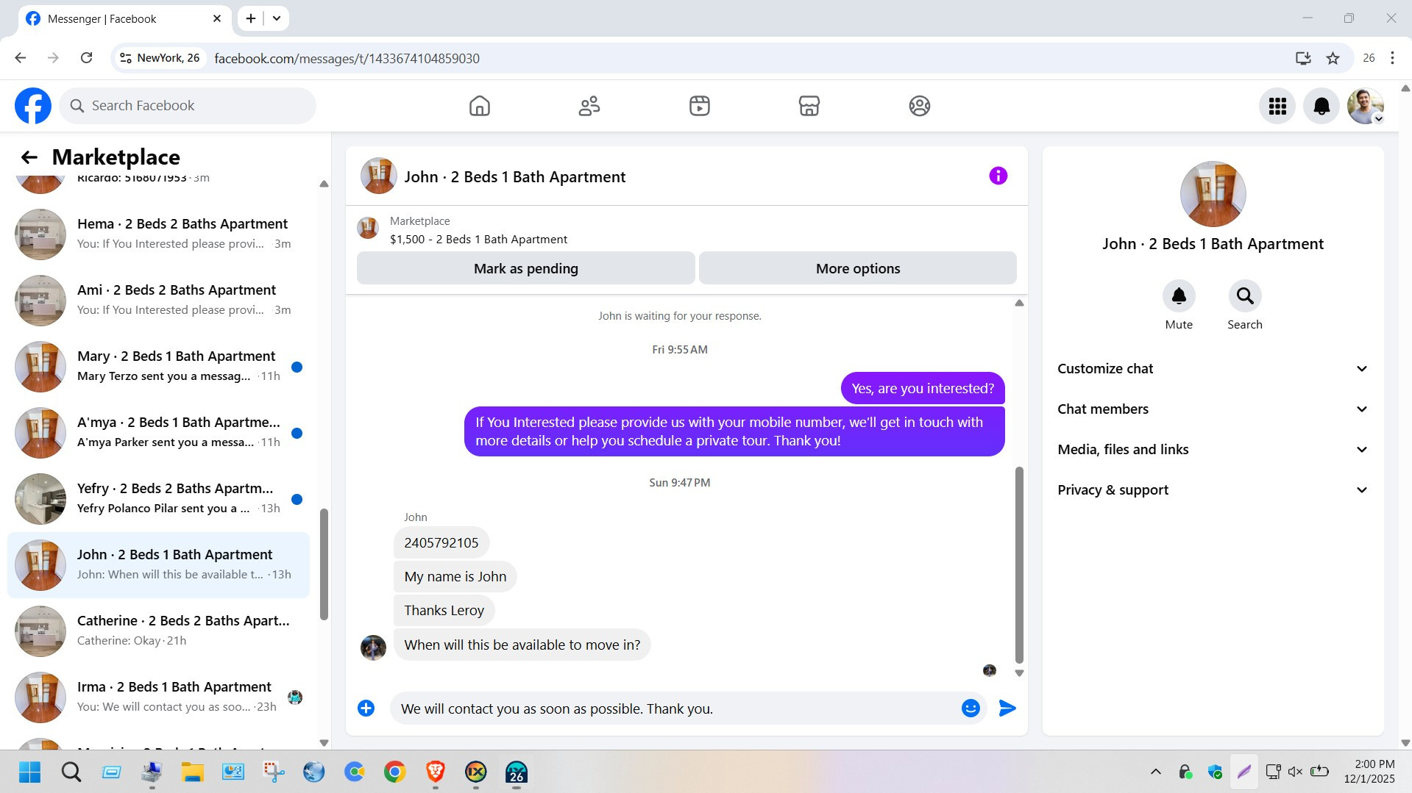Open Reels video icon in navigation

pyautogui.click(x=699, y=106)
